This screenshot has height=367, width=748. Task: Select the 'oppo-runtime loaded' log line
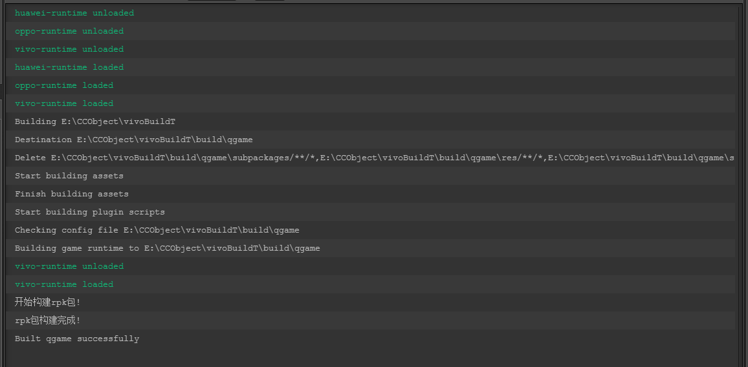[x=64, y=85]
